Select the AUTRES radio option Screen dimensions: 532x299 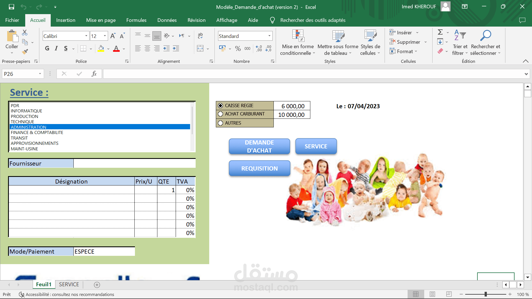click(x=221, y=123)
